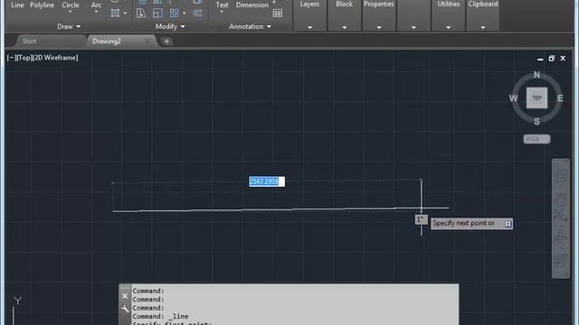Click the Pan hand icon on navigation bar

tap(561, 199)
